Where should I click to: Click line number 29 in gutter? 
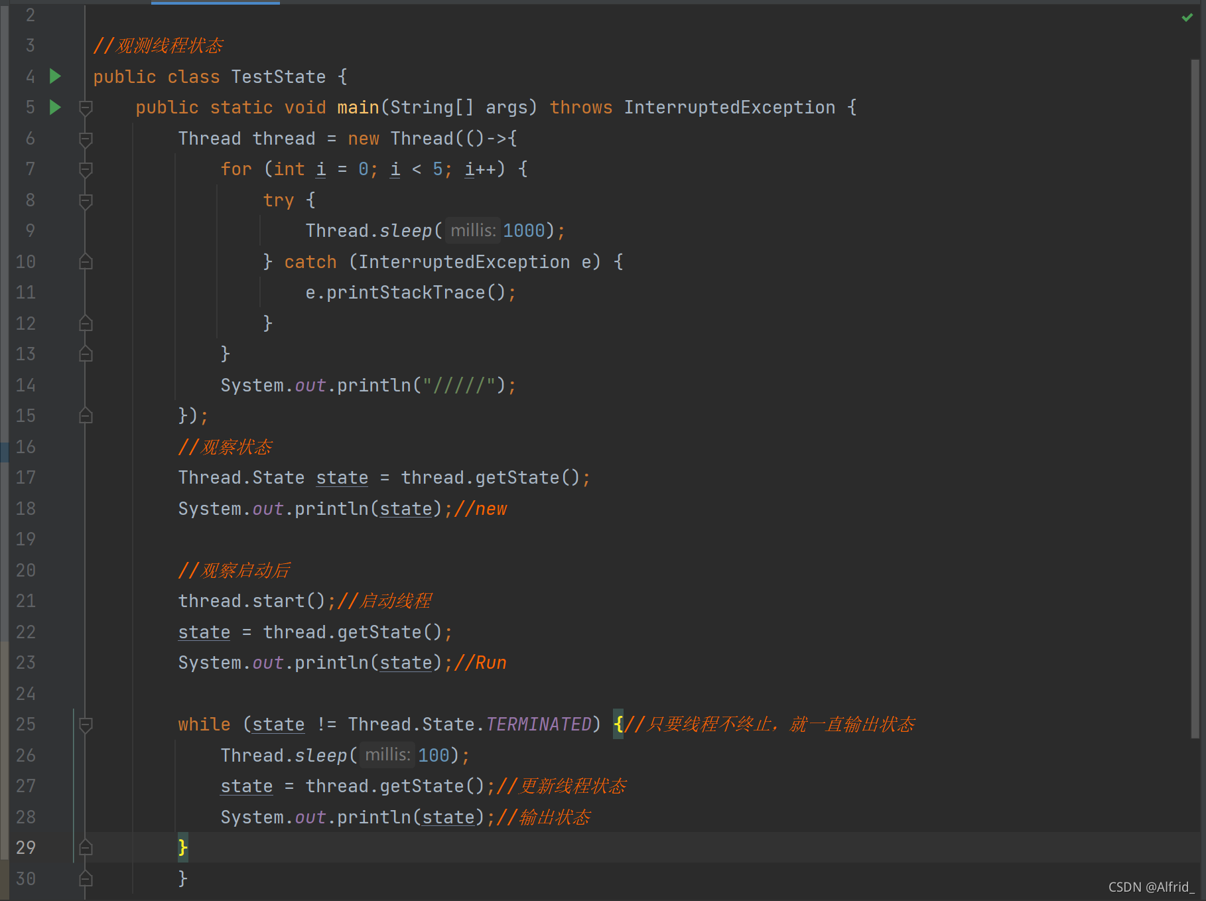click(26, 847)
